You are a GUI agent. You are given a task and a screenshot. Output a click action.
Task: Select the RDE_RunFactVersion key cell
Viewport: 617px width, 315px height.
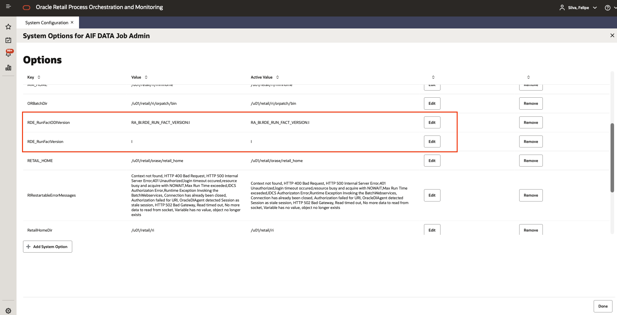45,142
